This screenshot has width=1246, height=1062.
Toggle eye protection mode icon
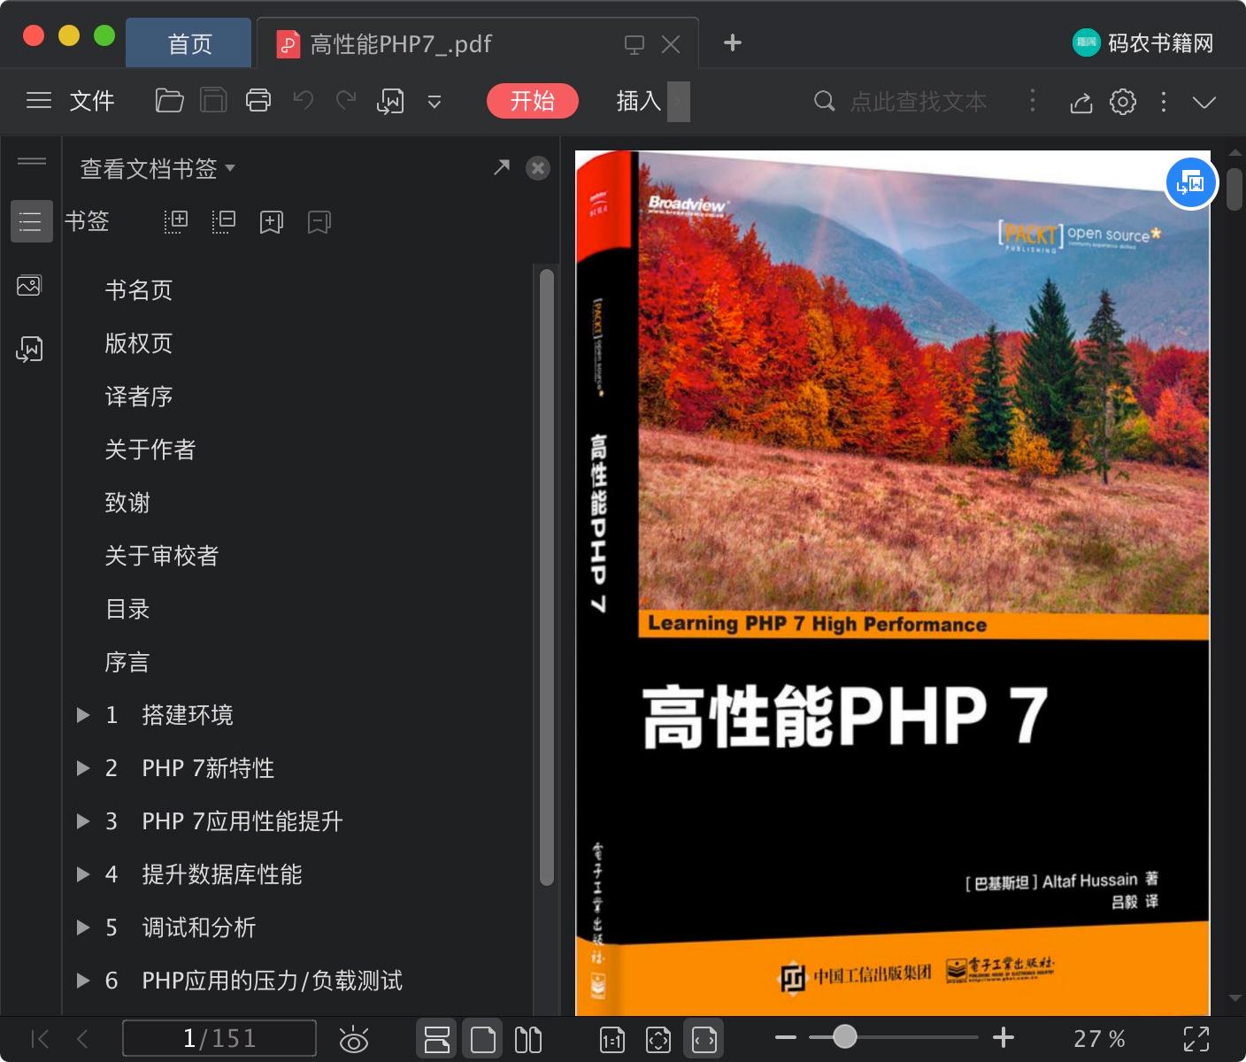point(354,1039)
